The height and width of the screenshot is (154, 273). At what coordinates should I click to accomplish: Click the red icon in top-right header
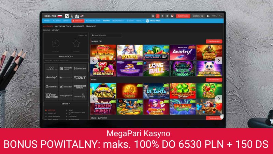tap(158, 16)
